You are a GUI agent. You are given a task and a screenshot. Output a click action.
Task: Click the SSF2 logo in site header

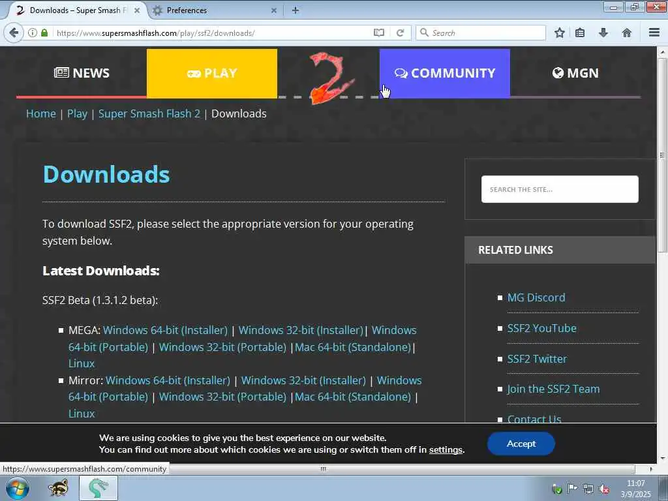[331, 78]
